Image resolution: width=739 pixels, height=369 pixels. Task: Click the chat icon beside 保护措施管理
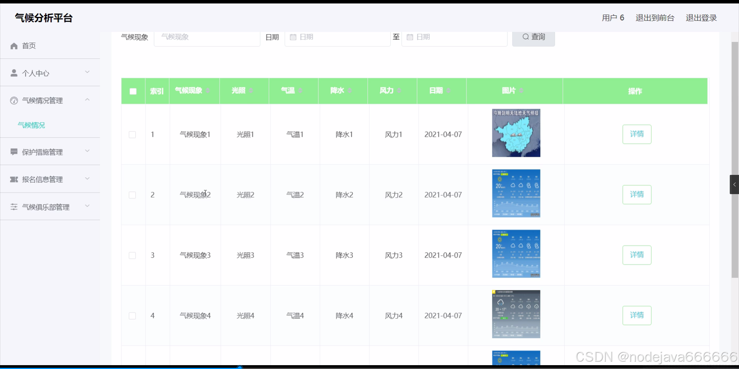(x=14, y=152)
